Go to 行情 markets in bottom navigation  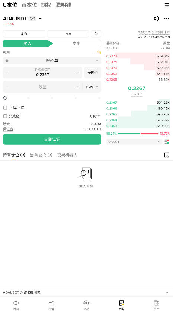[51, 305]
